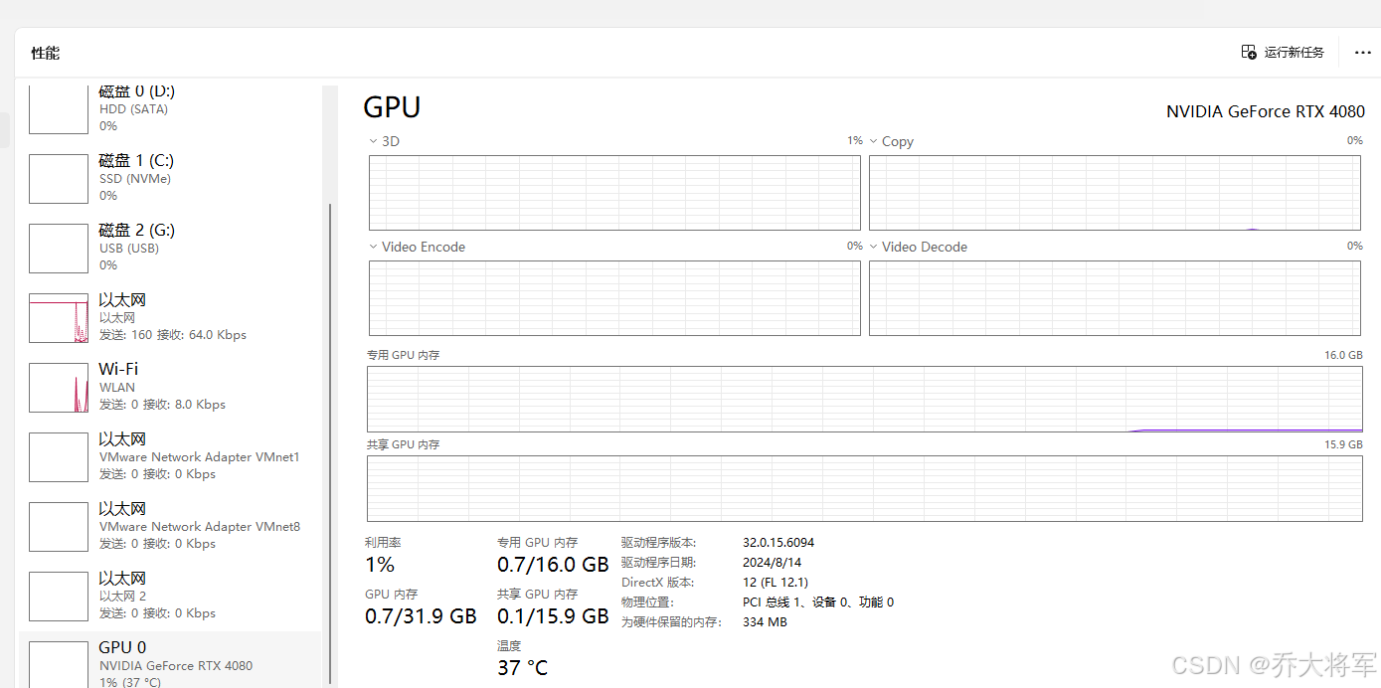Click the Video Decode usage graph

pos(1116,298)
